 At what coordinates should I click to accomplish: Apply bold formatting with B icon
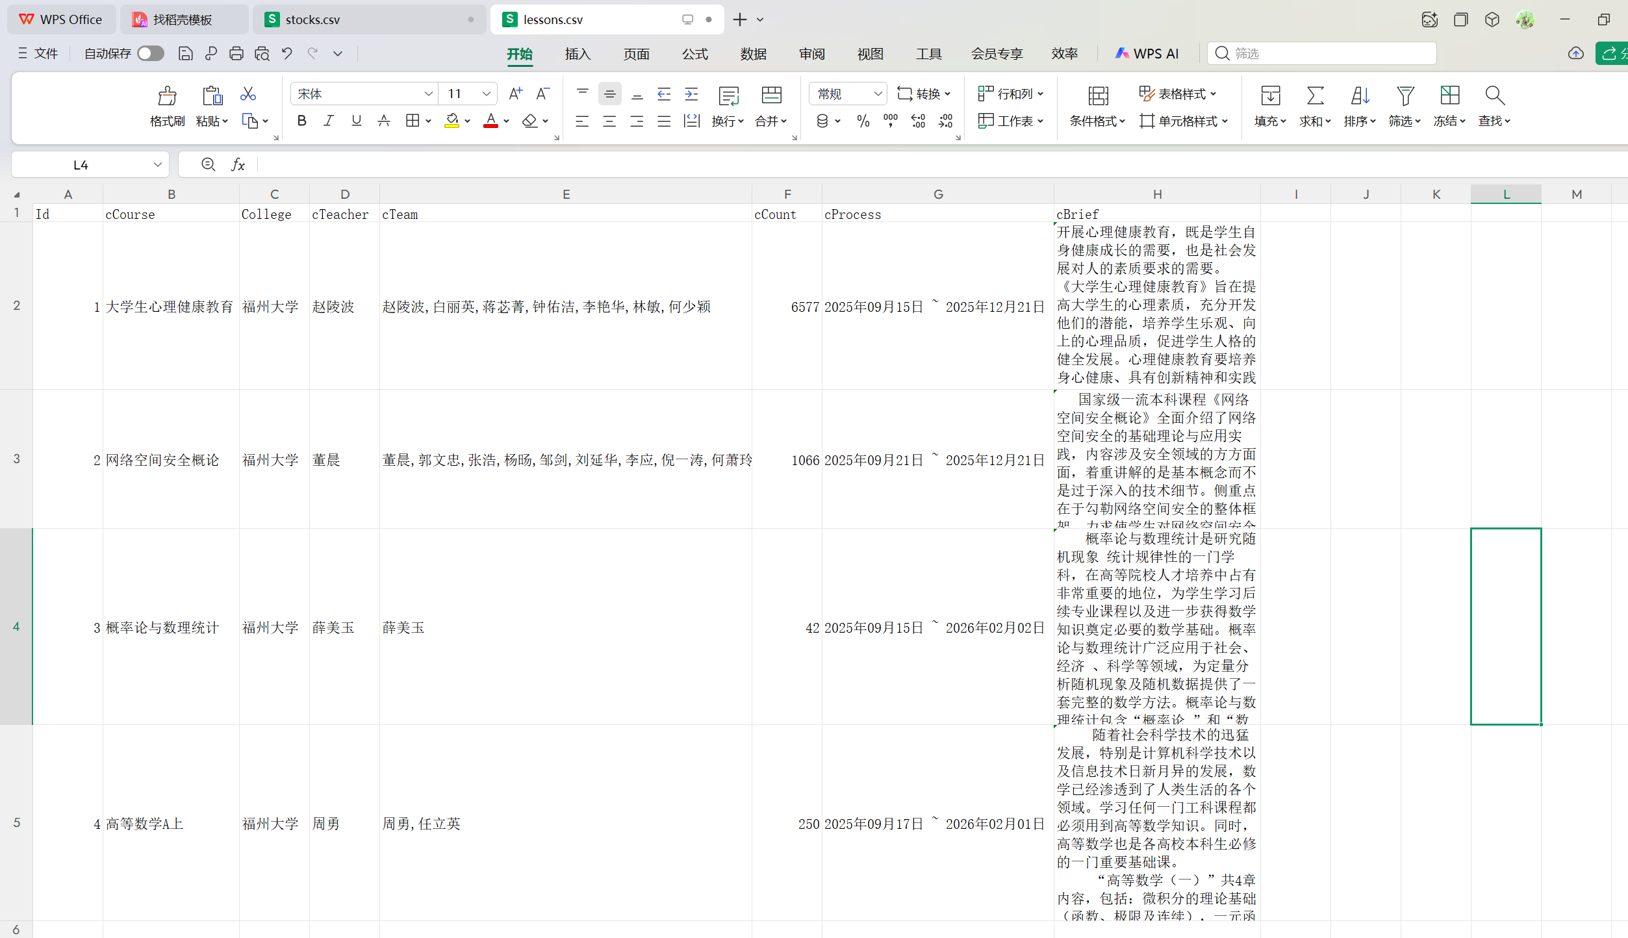click(301, 121)
